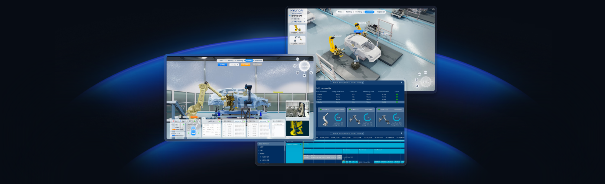The image size is (605, 184).
Task: Select Painting stage in simulator window
Action: tap(240, 61)
